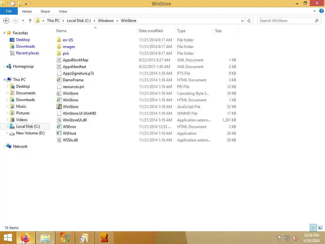325x244 pixels.
Task: Open File Explorer from the taskbar
Action: click(45, 238)
